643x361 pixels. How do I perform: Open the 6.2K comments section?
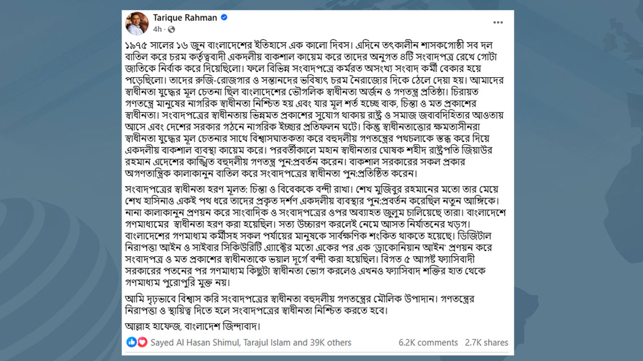[428, 343]
